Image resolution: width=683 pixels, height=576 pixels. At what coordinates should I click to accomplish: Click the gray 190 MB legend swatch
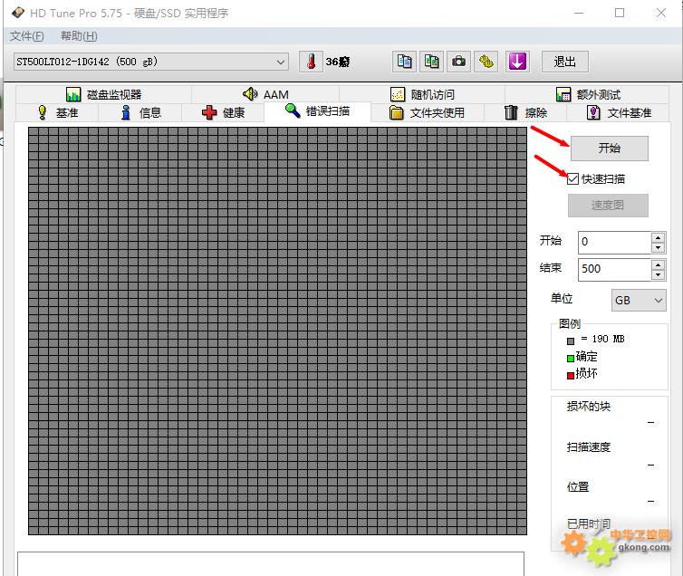click(x=571, y=341)
